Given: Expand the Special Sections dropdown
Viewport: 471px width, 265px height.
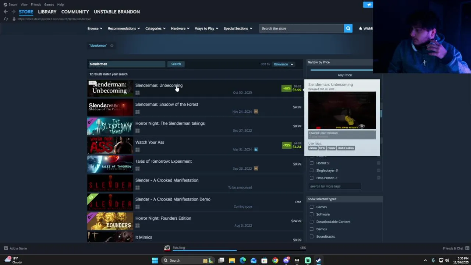Looking at the screenshot, I should click(238, 28).
